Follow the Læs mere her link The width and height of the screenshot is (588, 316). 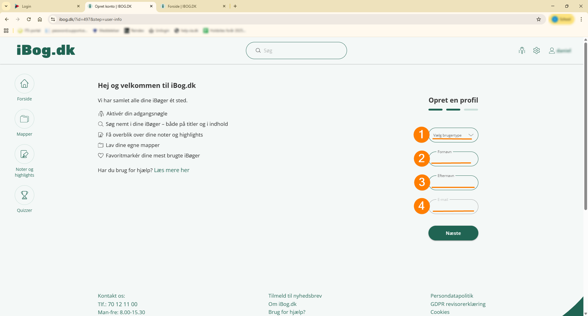click(x=171, y=170)
